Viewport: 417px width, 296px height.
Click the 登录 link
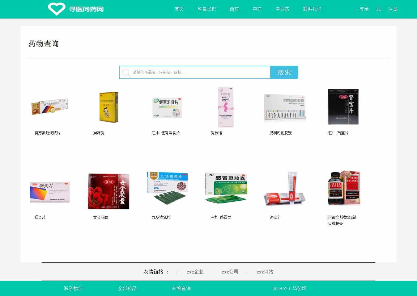pos(364,9)
